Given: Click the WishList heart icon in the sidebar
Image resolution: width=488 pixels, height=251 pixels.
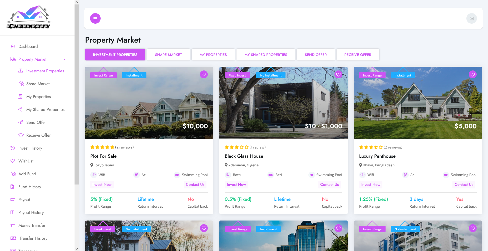Looking at the screenshot, I should point(13,161).
